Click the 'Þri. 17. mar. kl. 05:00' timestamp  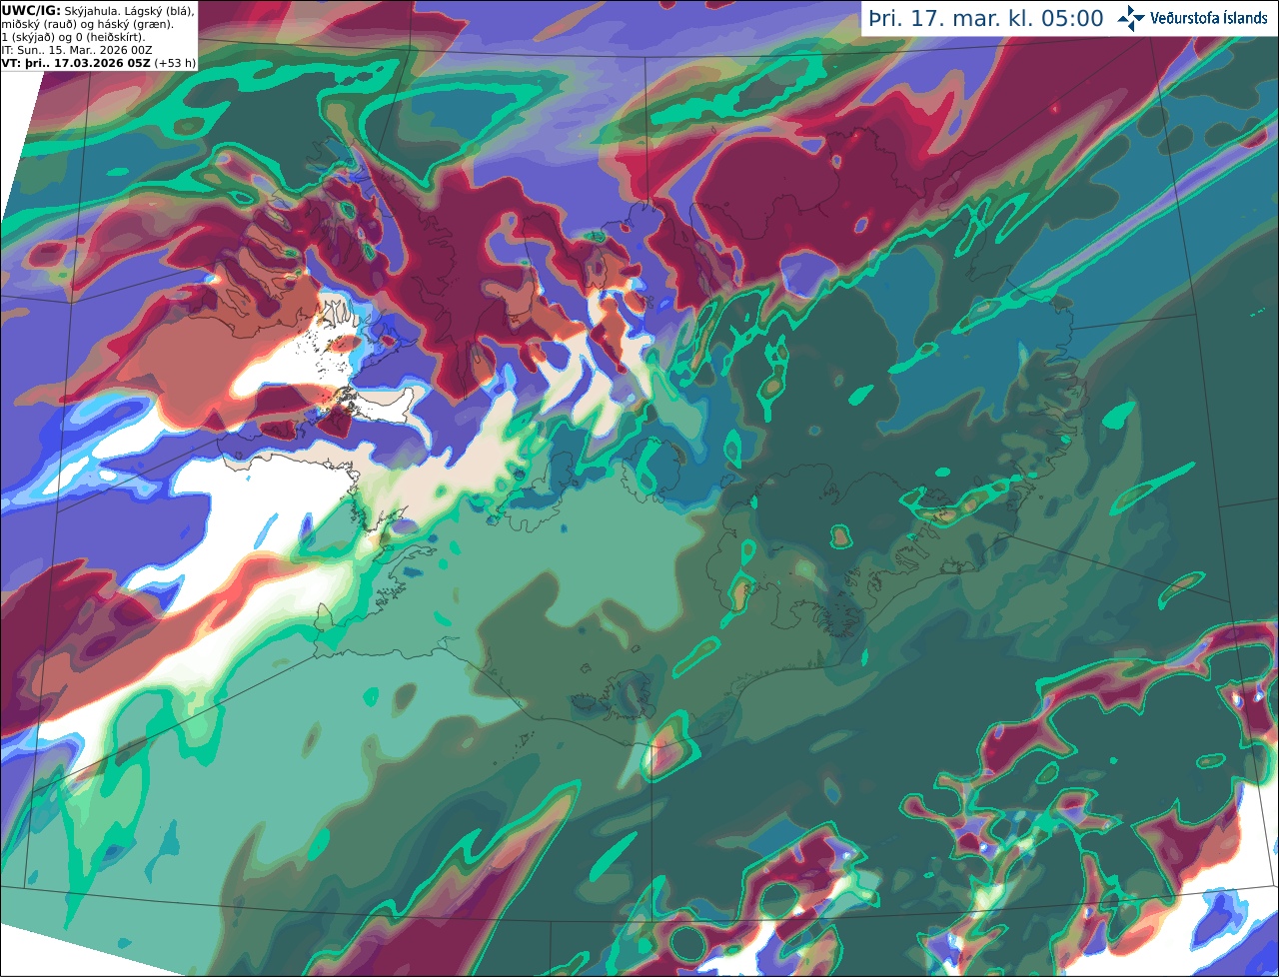tap(986, 19)
